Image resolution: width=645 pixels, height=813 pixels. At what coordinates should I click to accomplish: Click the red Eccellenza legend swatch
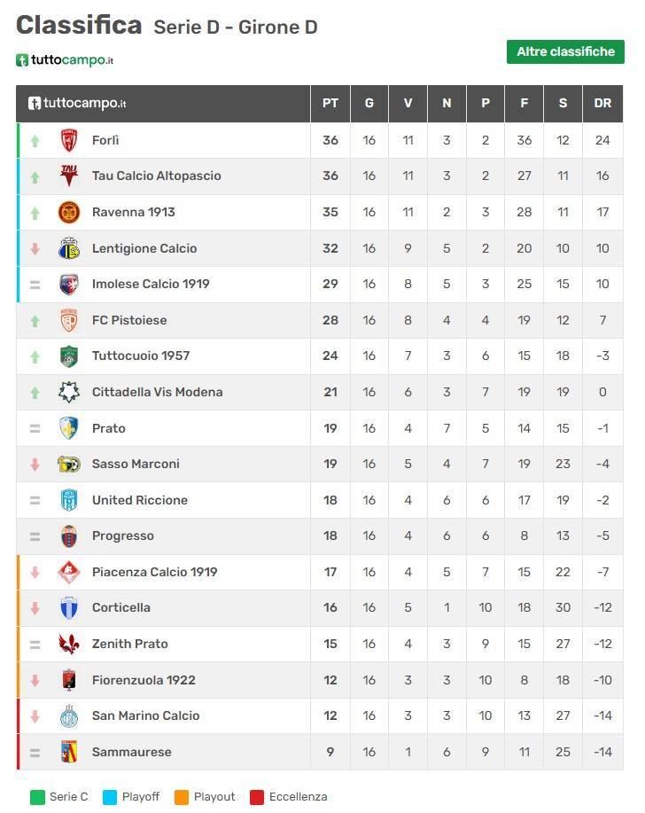(257, 797)
